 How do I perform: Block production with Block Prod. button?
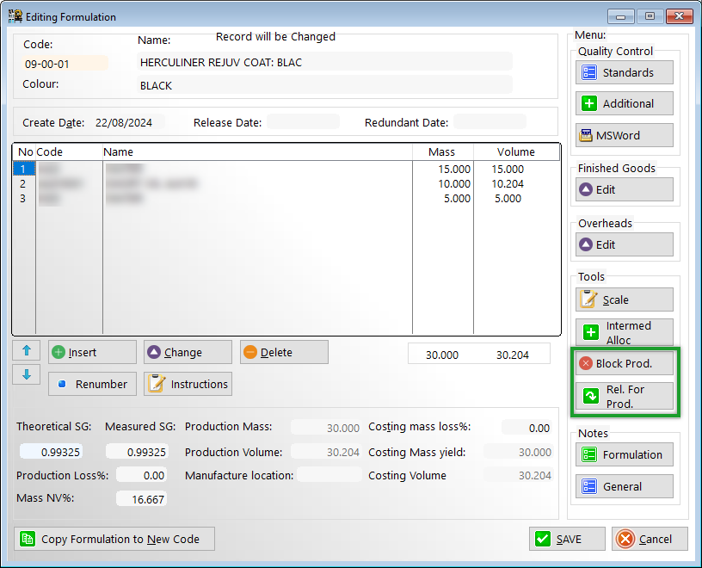(624, 364)
